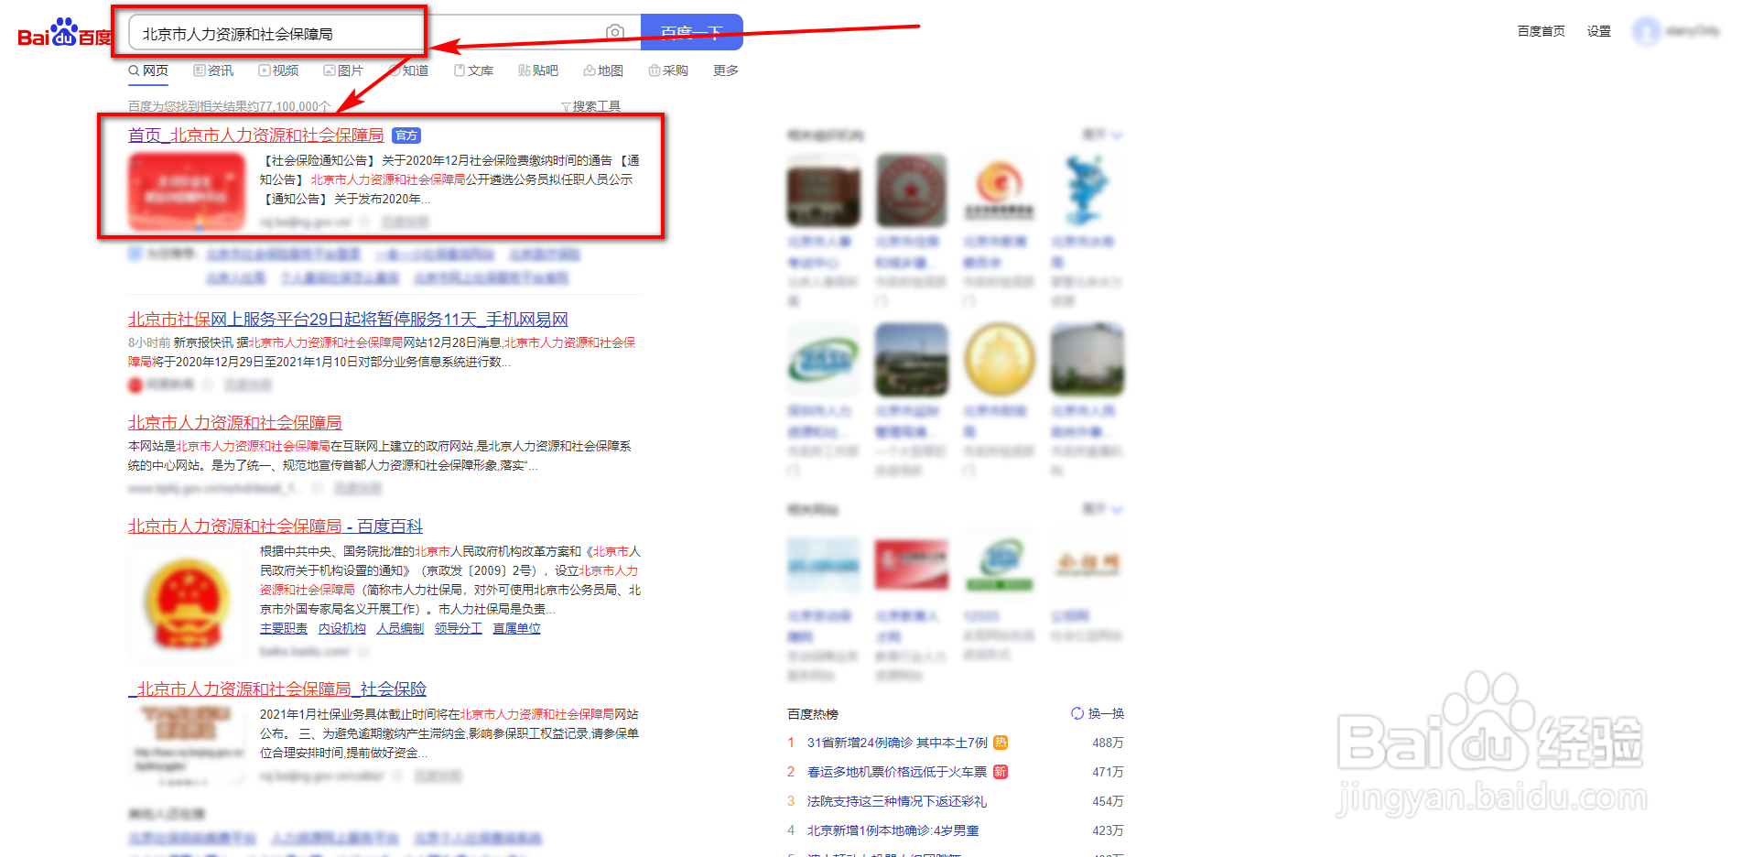Click 换一换 refresh hot list
Viewport: 1742px width, 857px height.
[1098, 713]
